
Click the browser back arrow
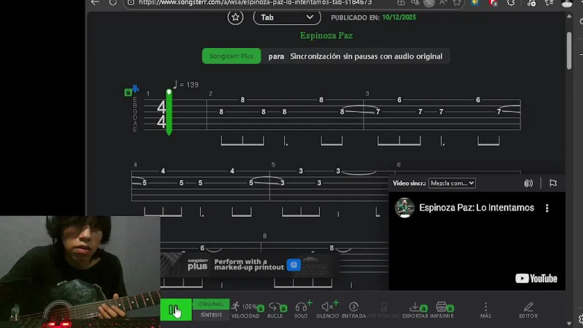tap(95, 2)
